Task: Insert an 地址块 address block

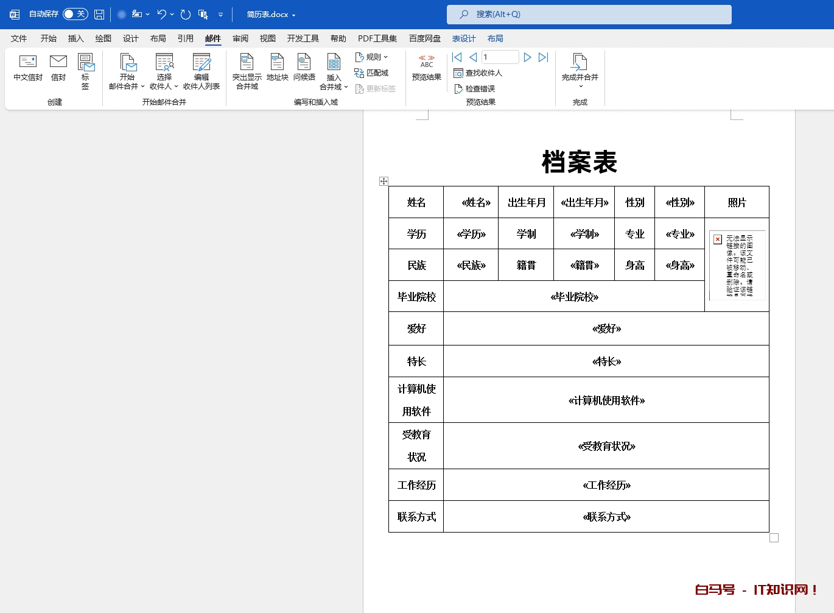Action: (277, 68)
